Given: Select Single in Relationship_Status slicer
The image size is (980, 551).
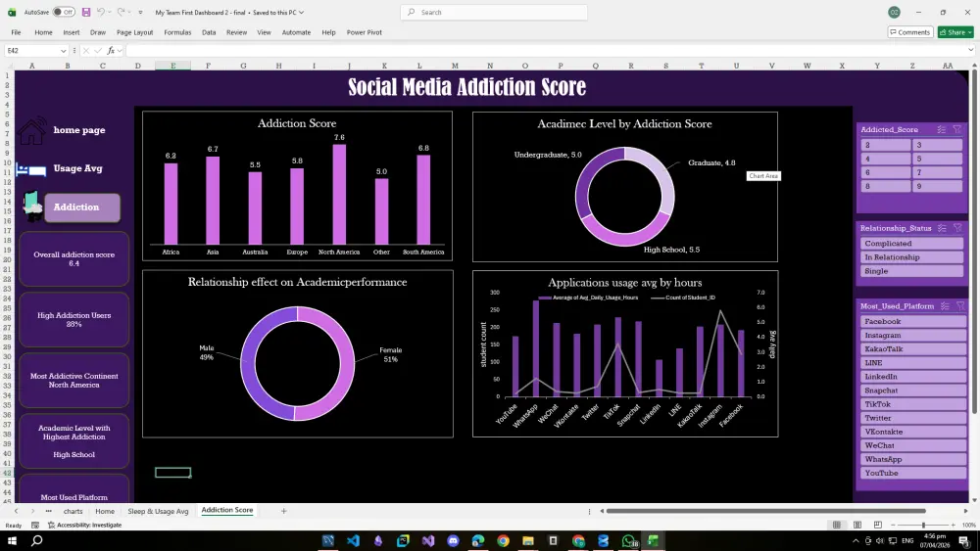Looking at the screenshot, I should [911, 271].
